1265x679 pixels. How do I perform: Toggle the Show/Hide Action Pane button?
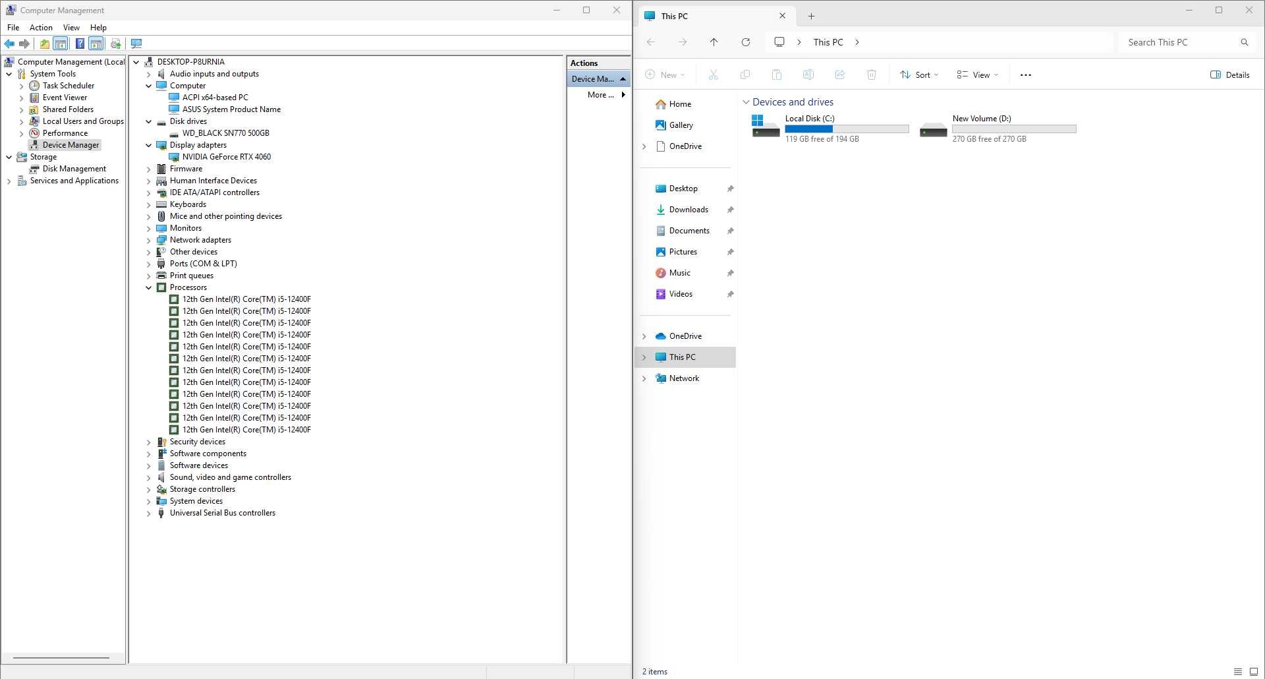(96, 44)
